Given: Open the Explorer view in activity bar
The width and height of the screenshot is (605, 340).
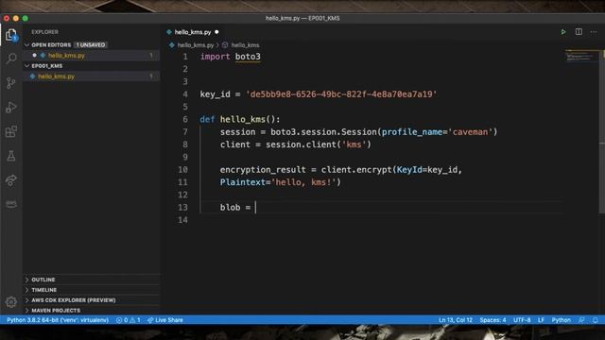Looking at the screenshot, I should [x=11, y=35].
